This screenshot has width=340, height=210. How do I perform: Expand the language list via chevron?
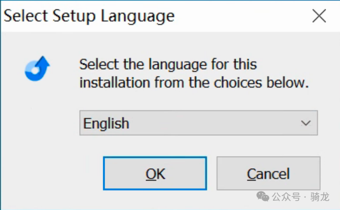click(x=306, y=123)
